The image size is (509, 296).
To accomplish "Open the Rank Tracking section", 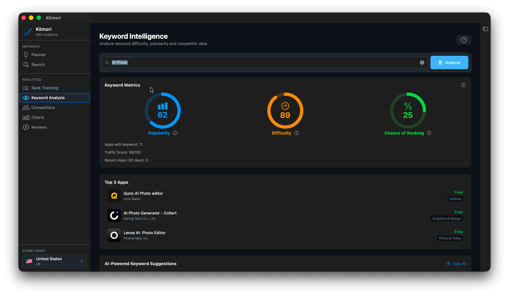I will (45, 88).
